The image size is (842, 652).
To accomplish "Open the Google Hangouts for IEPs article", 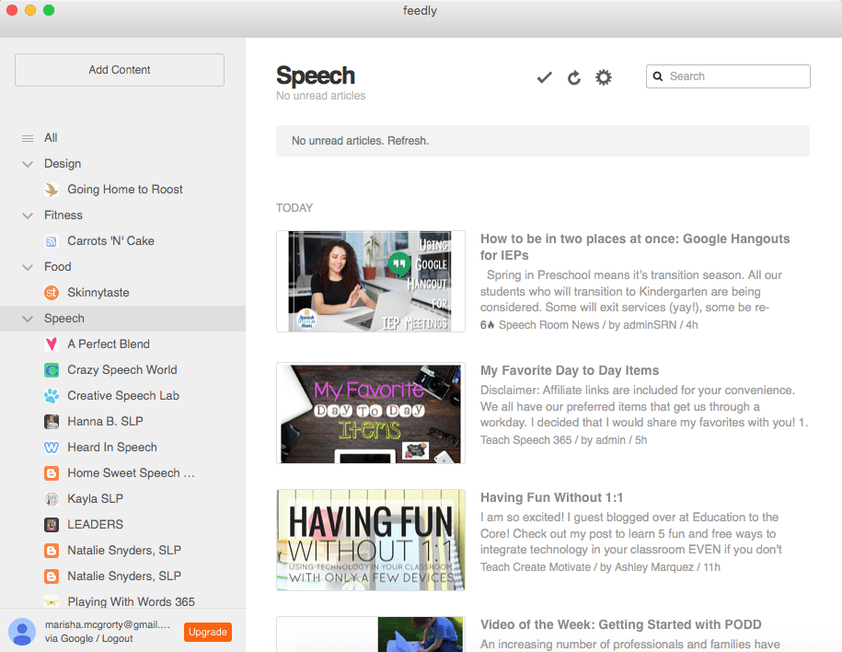I will coord(634,247).
